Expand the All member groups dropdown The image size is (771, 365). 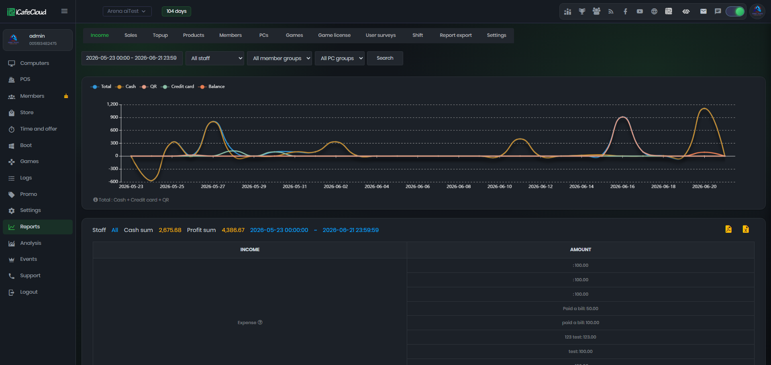click(279, 58)
